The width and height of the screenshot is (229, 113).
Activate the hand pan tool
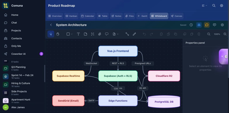(58, 34)
